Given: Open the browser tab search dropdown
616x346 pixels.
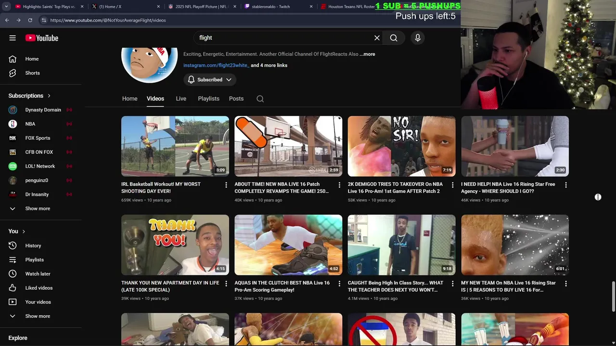Looking at the screenshot, I should pos(6,7).
